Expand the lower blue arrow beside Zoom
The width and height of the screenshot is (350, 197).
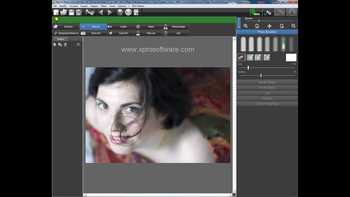click(x=239, y=26)
